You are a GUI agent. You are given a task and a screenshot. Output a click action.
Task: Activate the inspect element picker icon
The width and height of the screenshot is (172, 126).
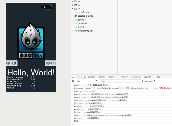[x=73, y=77]
